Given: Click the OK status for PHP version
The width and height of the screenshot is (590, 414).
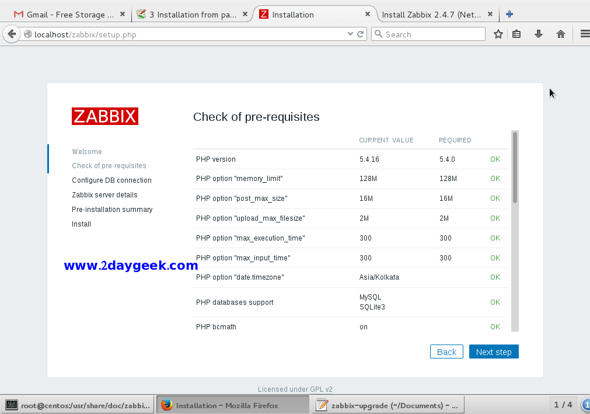Looking at the screenshot, I should (495, 159).
